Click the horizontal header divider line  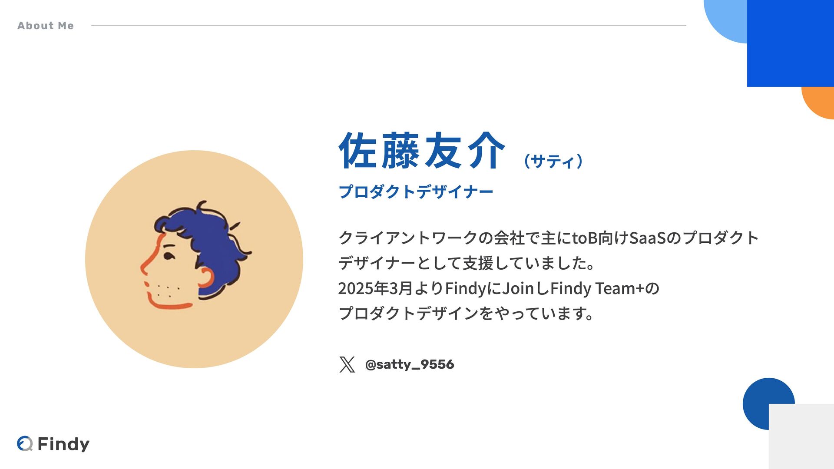389,26
